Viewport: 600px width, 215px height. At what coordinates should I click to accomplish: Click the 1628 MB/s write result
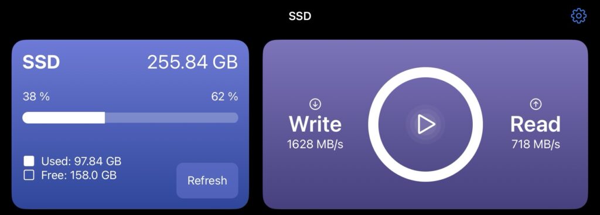tap(315, 144)
